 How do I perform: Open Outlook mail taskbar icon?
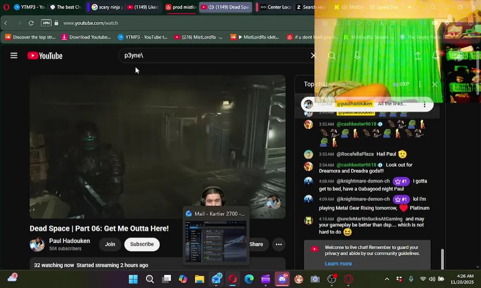click(216, 279)
